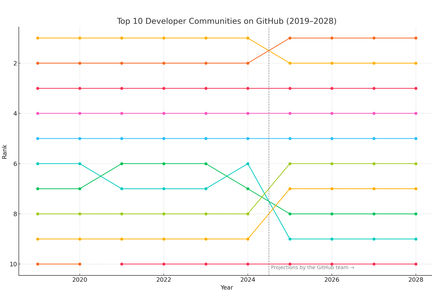Select the 2024 tick label on x-axis

coord(247,280)
